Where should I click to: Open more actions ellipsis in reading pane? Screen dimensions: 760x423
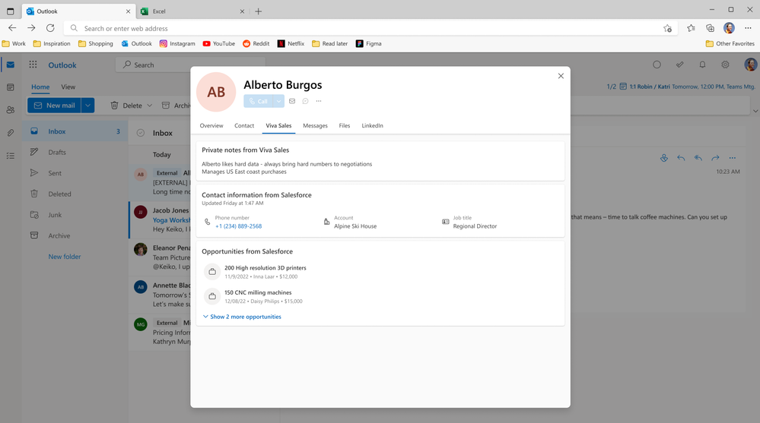click(733, 158)
